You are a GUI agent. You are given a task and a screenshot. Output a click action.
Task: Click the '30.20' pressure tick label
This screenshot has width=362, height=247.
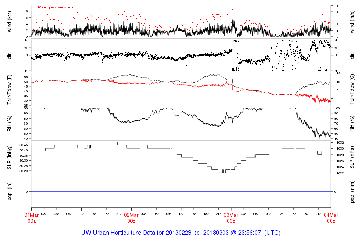click(x=24, y=171)
